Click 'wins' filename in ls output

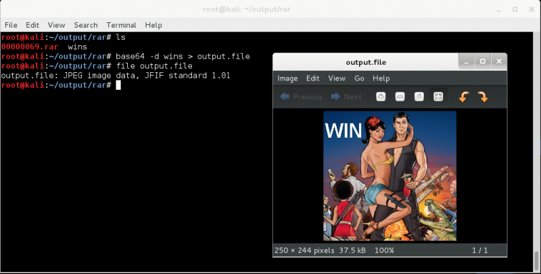[77, 47]
